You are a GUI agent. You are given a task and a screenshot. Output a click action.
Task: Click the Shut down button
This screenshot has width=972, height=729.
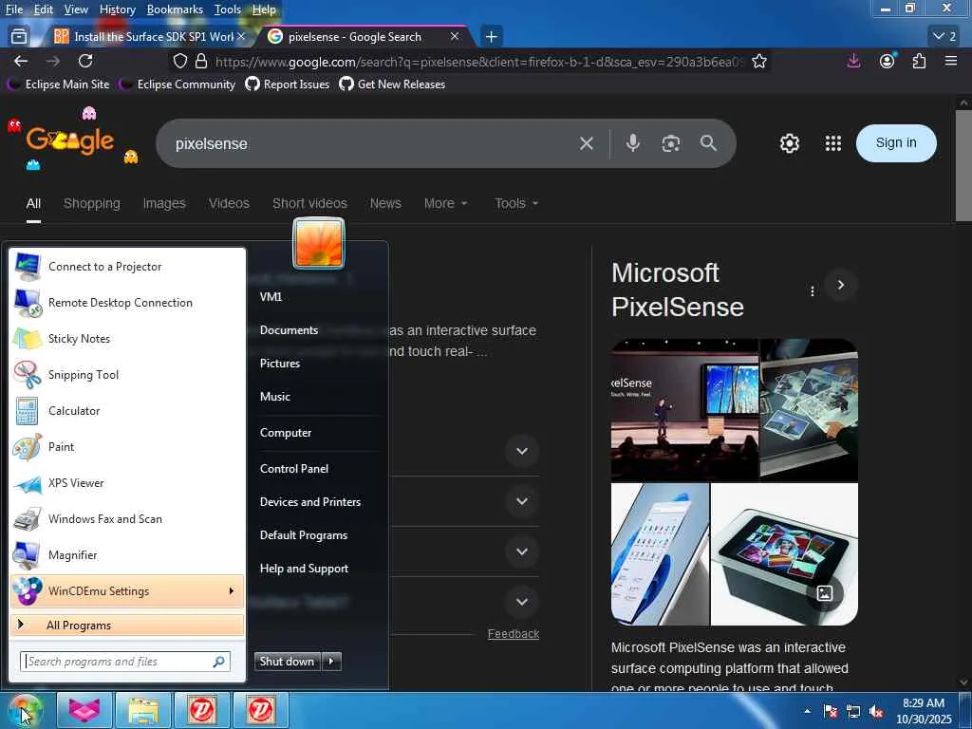coord(288,662)
